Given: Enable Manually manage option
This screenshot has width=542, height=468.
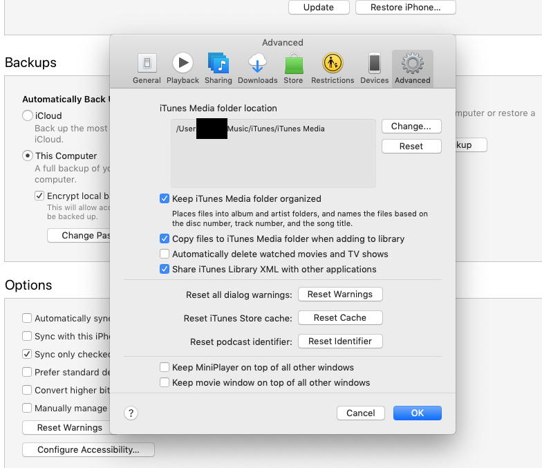Looking at the screenshot, I should click(x=27, y=408).
